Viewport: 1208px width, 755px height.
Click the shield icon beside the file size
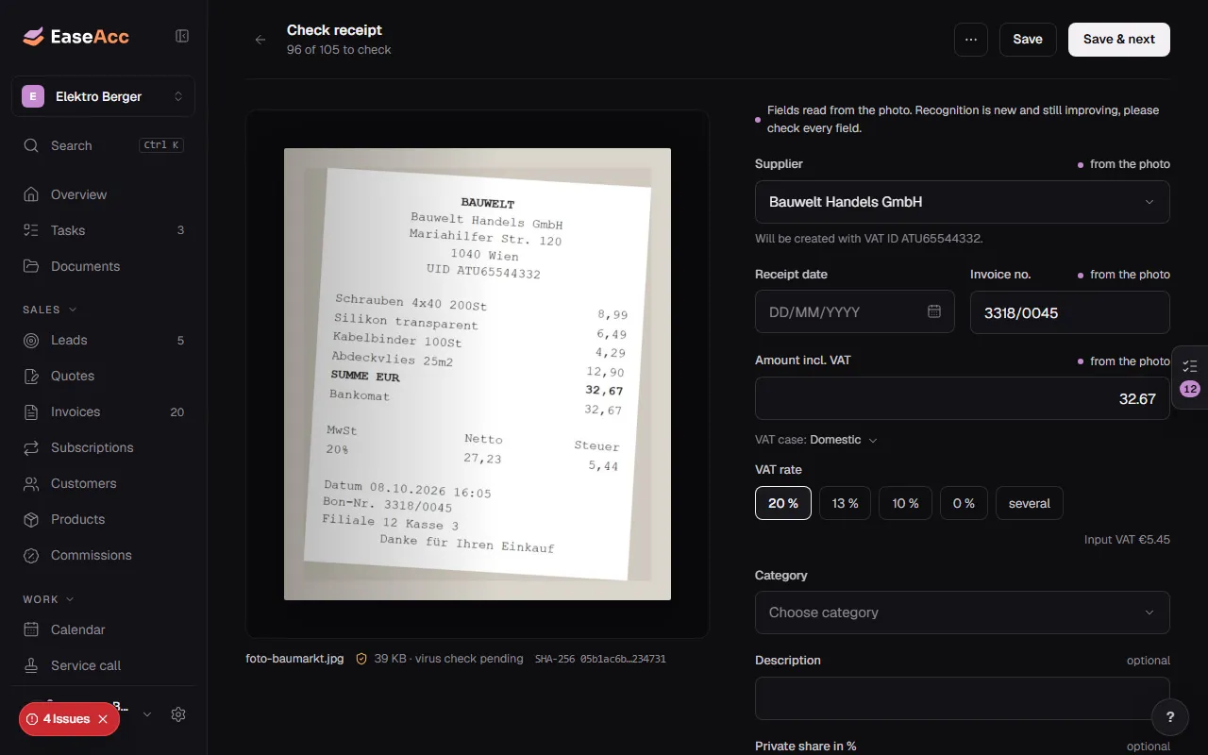point(361,659)
